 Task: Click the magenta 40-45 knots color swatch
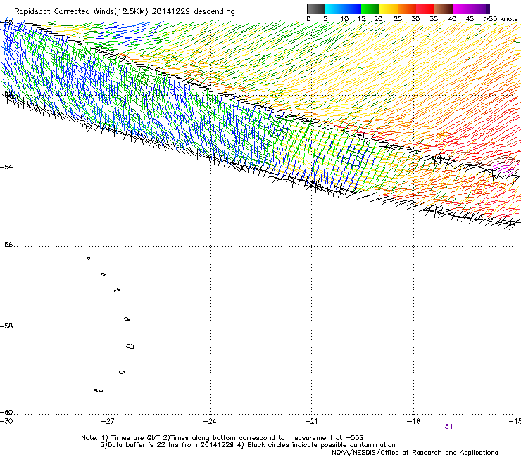tap(462, 8)
